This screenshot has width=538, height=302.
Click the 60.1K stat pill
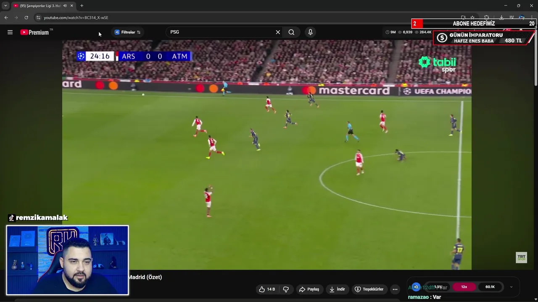pos(490,287)
